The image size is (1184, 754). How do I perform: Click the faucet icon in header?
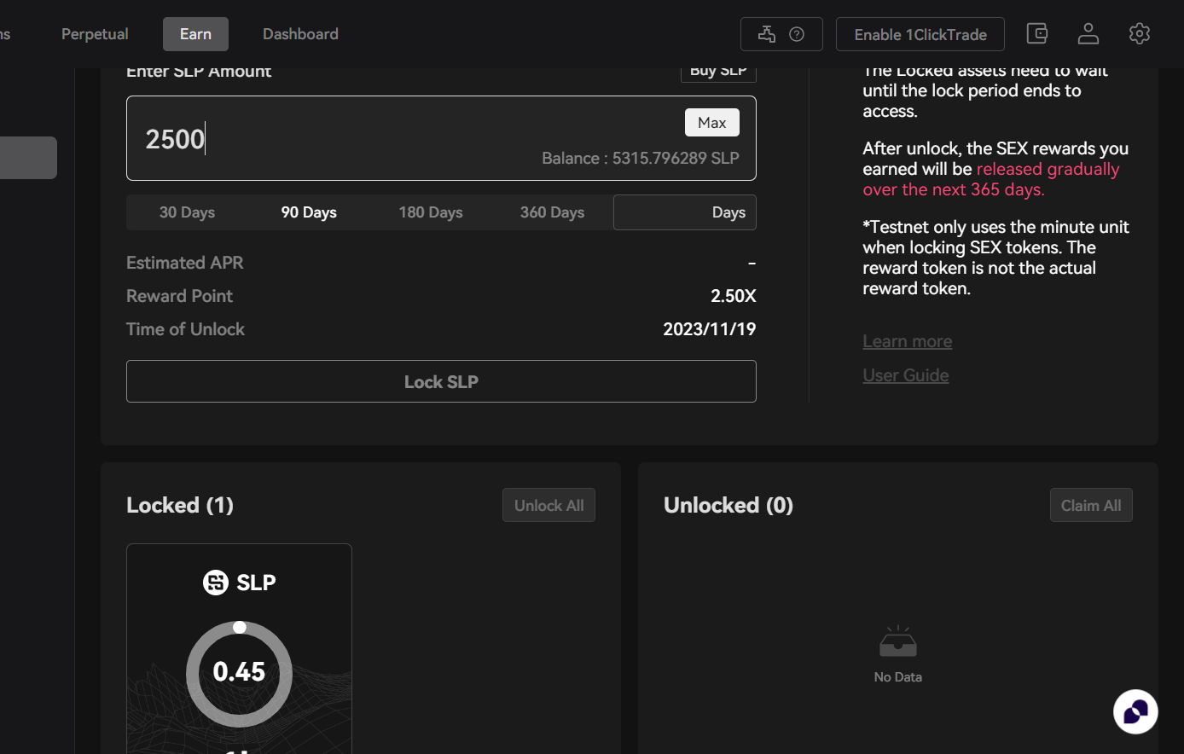pyautogui.click(x=767, y=34)
